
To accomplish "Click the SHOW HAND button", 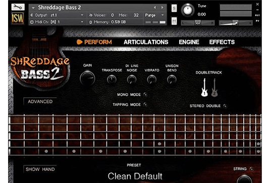I will point(40,169).
